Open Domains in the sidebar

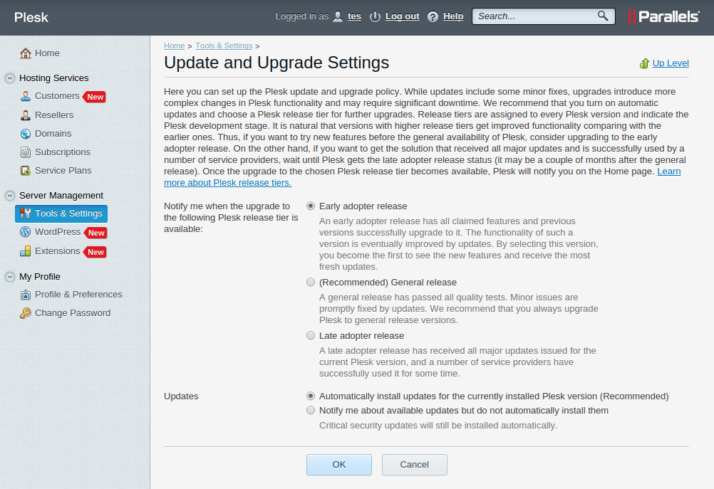click(53, 134)
